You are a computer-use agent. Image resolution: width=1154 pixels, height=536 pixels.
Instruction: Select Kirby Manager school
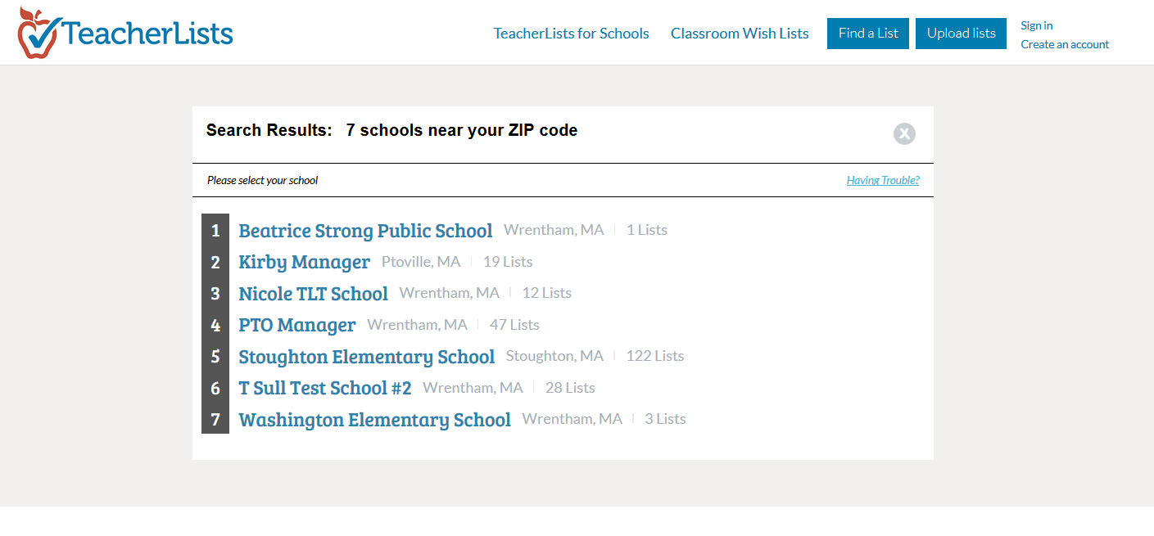(305, 262)
